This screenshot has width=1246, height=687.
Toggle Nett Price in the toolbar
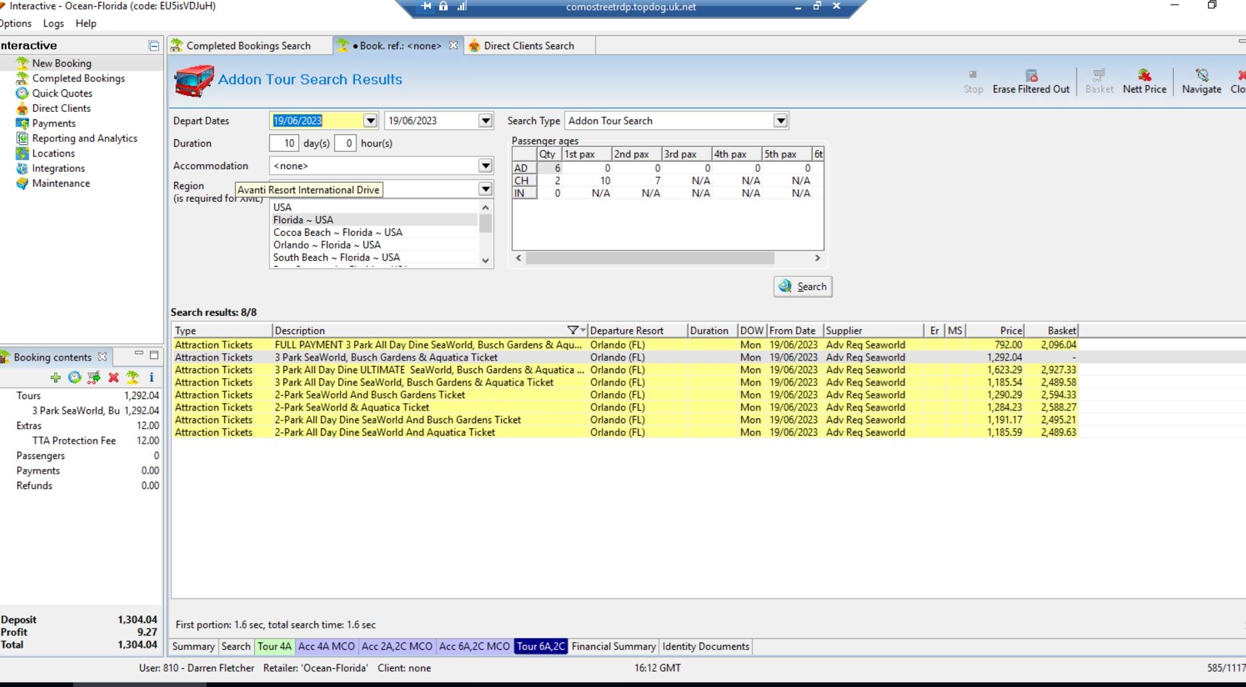pyautogui.click(x=1145, y=81)
